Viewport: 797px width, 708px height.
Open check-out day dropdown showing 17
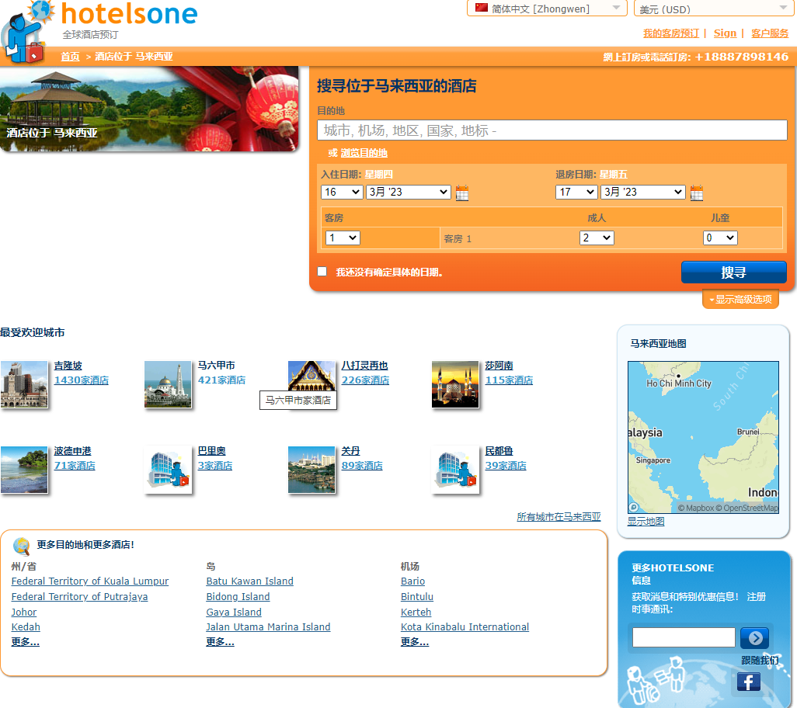point(576,192)
